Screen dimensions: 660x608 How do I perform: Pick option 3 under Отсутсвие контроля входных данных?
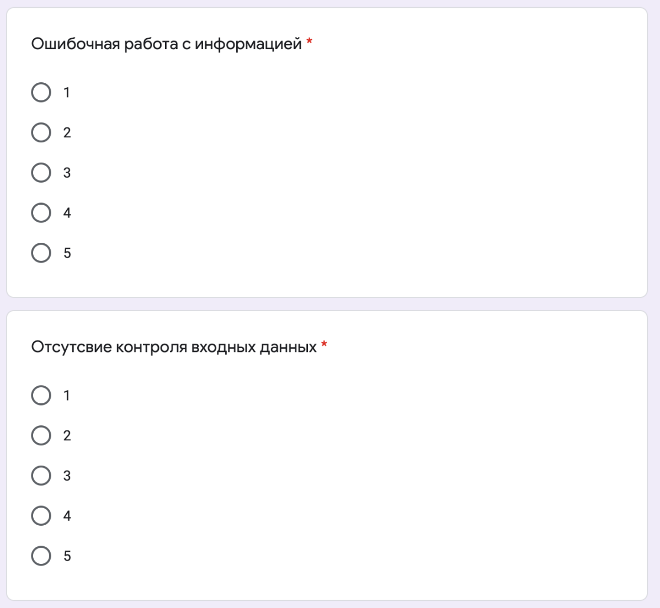tap(41, 476)
